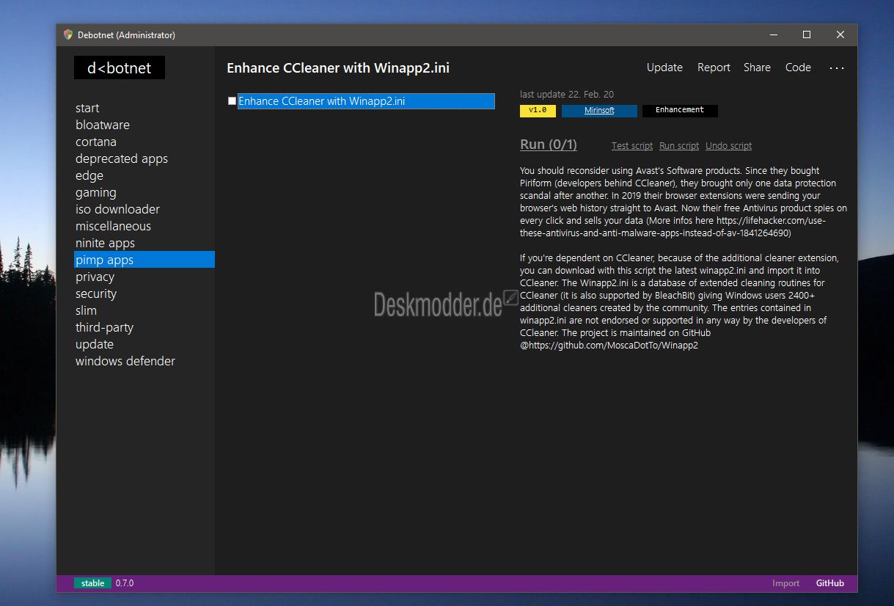The width and height of the screenshot is (894, 606).
Task: Open the bloatware category
Action: [103, 125]
